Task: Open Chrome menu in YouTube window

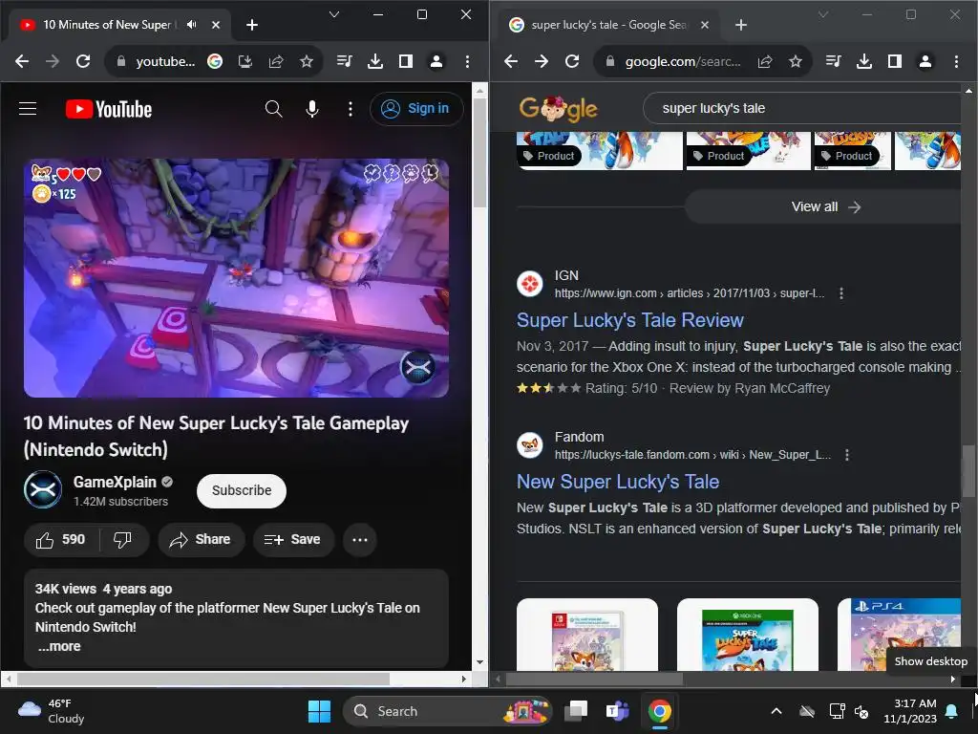Action: [x=467, y=61]
